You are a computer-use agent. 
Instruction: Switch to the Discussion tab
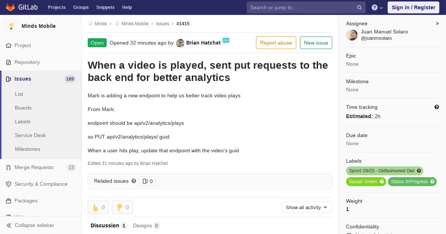point(109,225)
